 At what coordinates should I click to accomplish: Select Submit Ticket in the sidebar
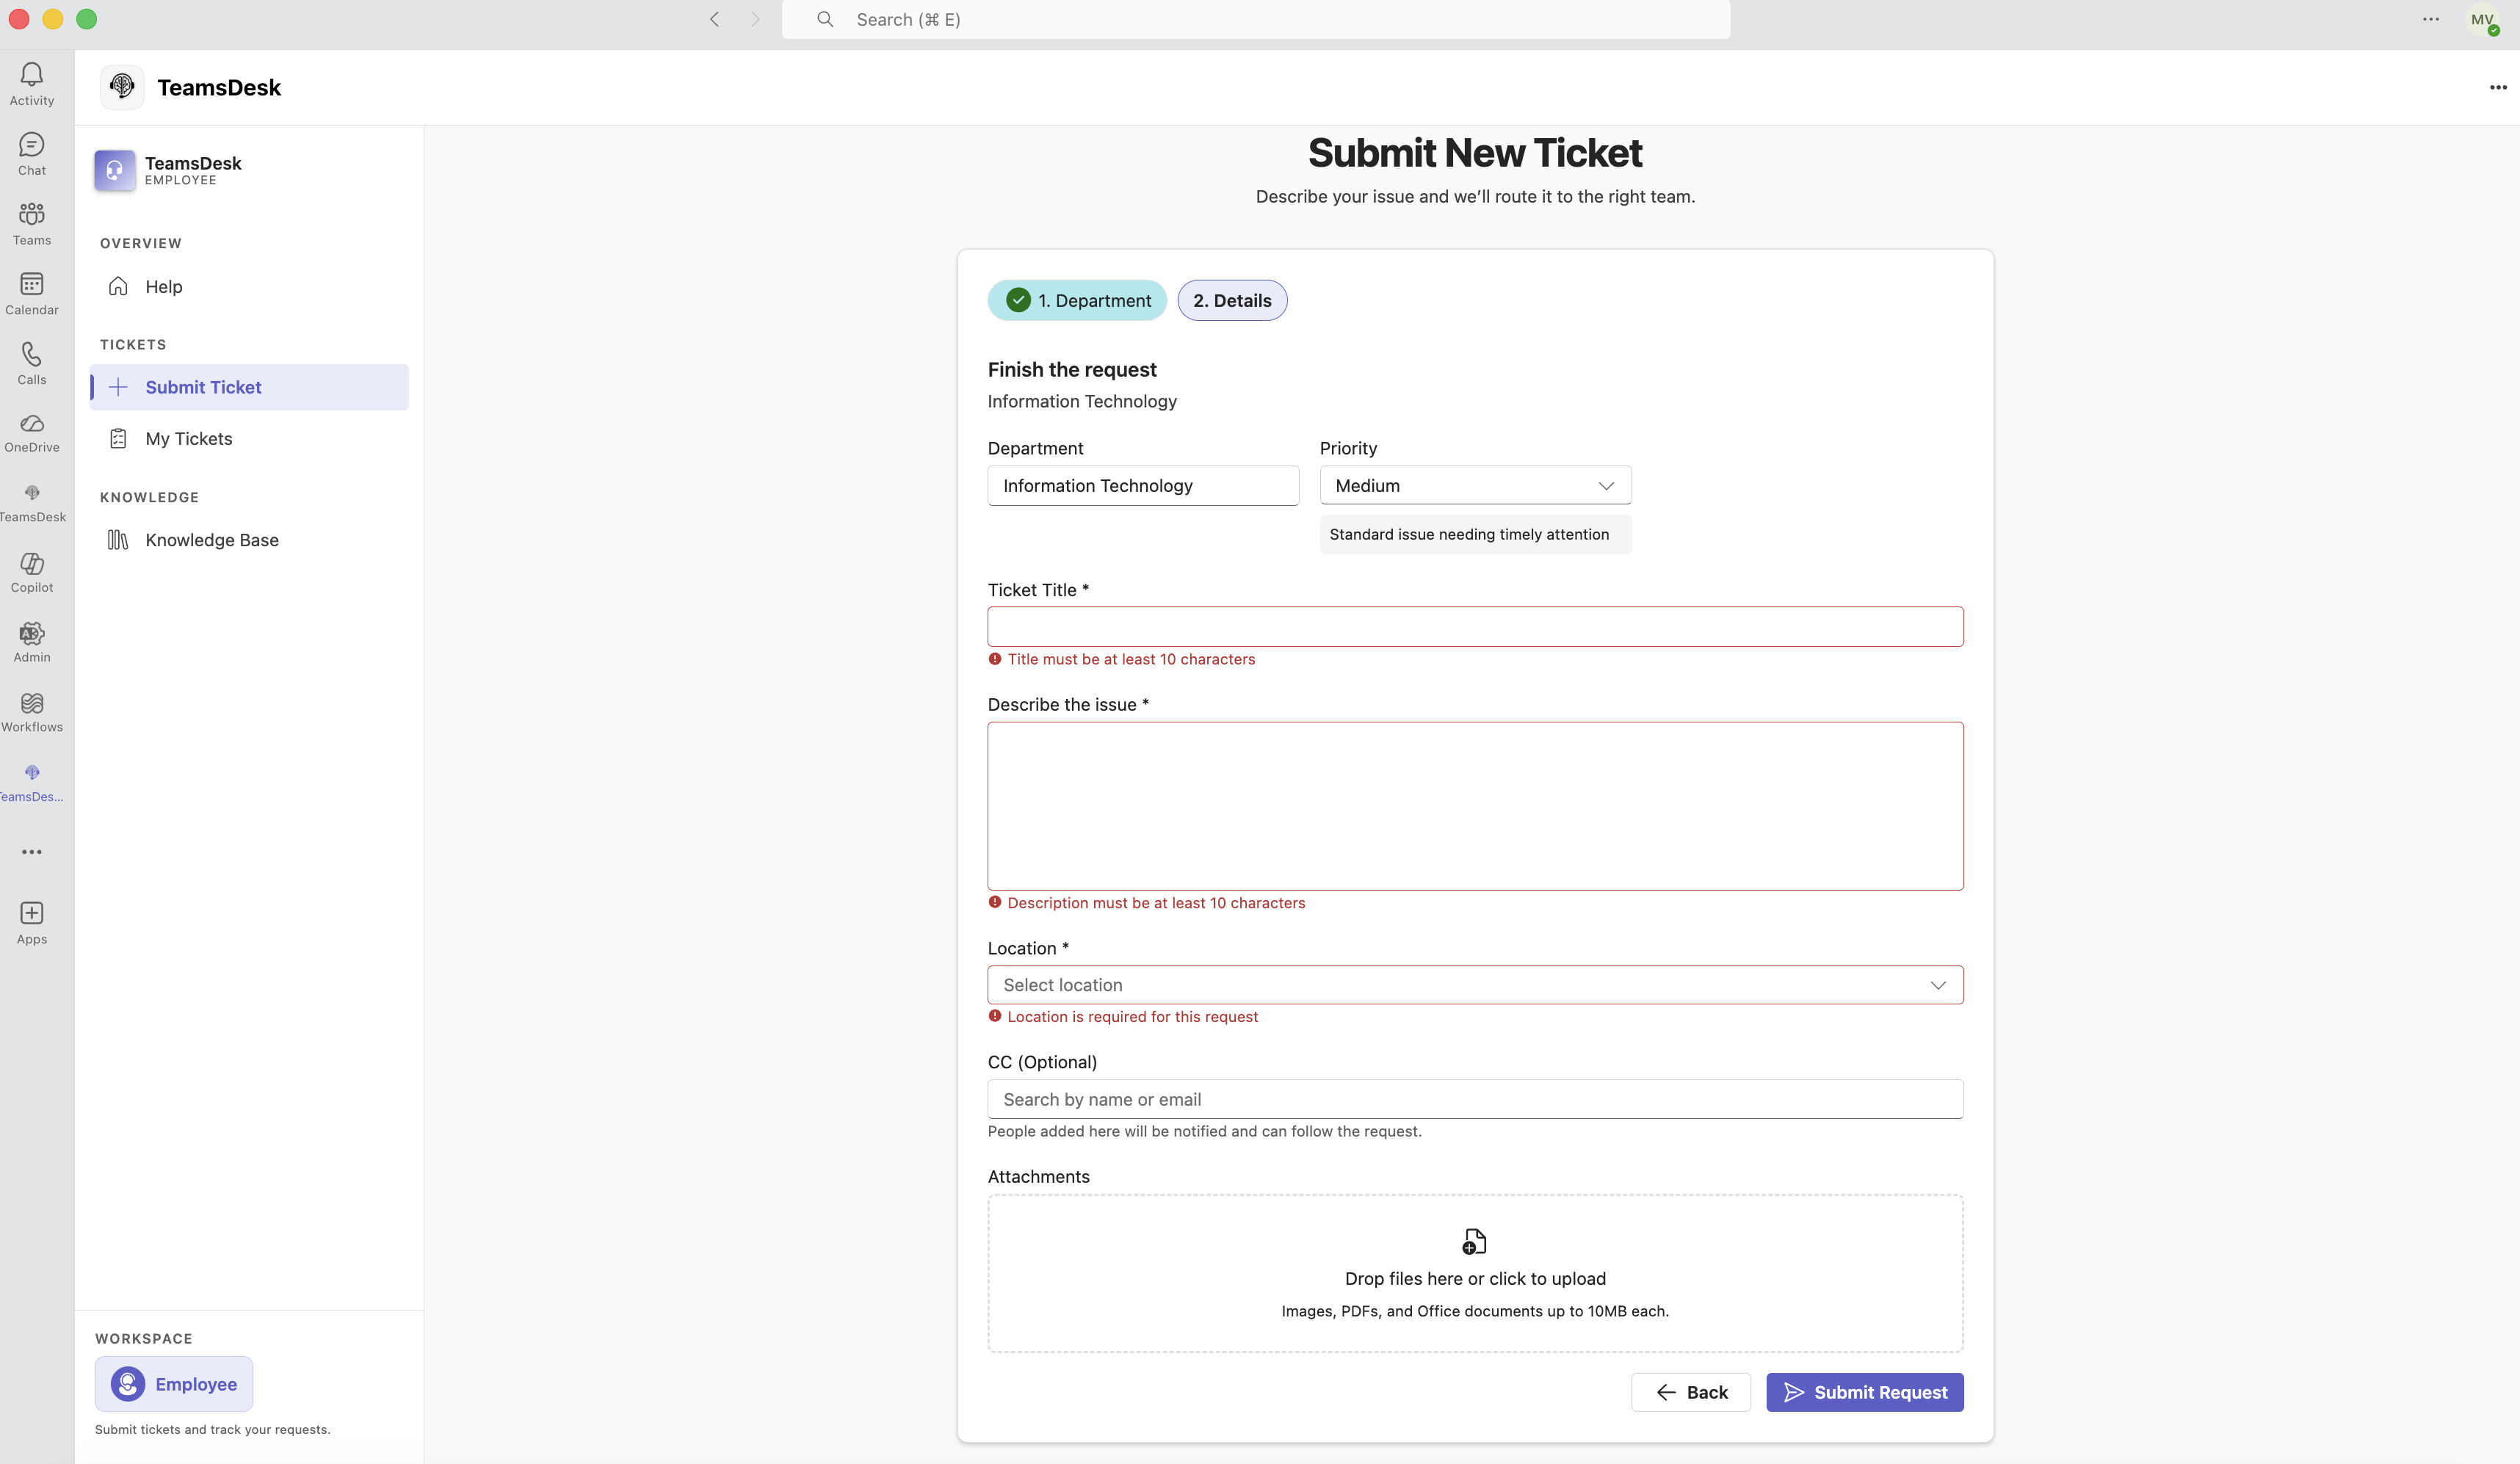(249, 387)
